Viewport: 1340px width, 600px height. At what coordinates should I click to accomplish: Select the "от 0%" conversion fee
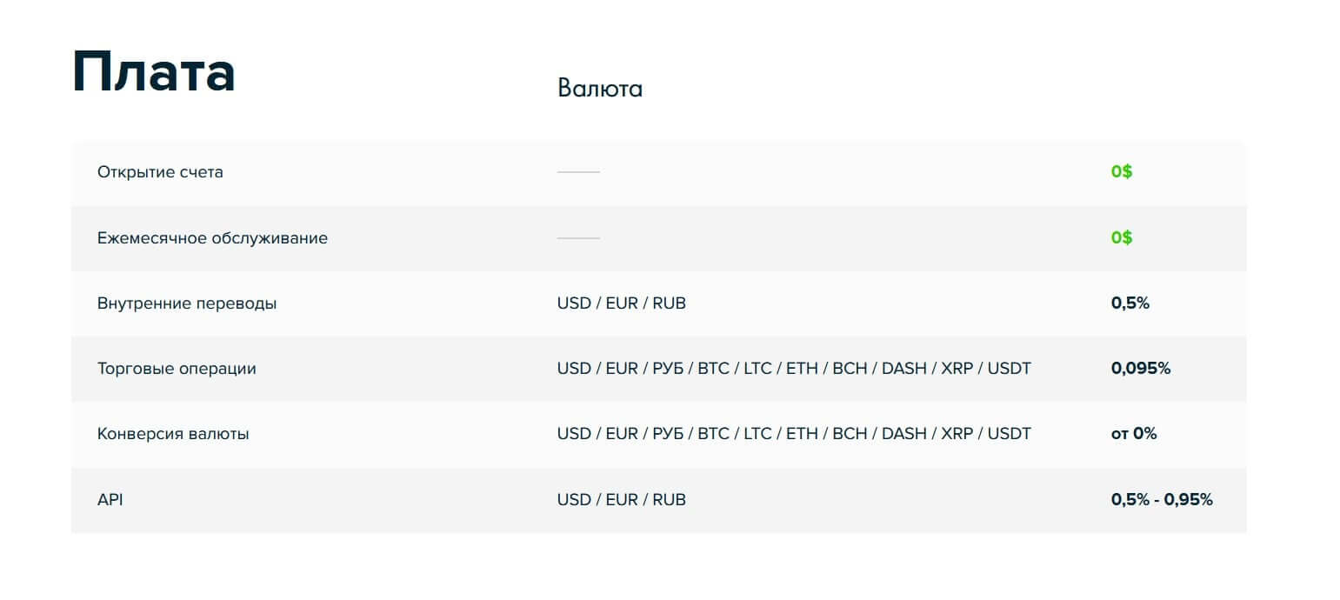point(1134,434)
